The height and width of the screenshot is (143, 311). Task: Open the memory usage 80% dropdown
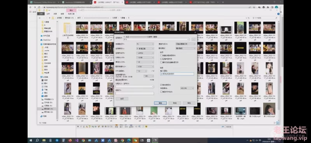pyautogui.click(x=149, y=76)
